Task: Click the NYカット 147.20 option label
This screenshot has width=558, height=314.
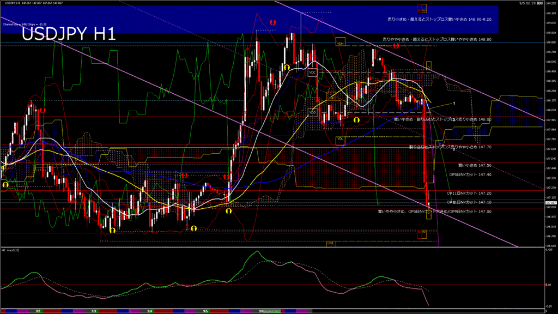Action: [x=469, y=193]
